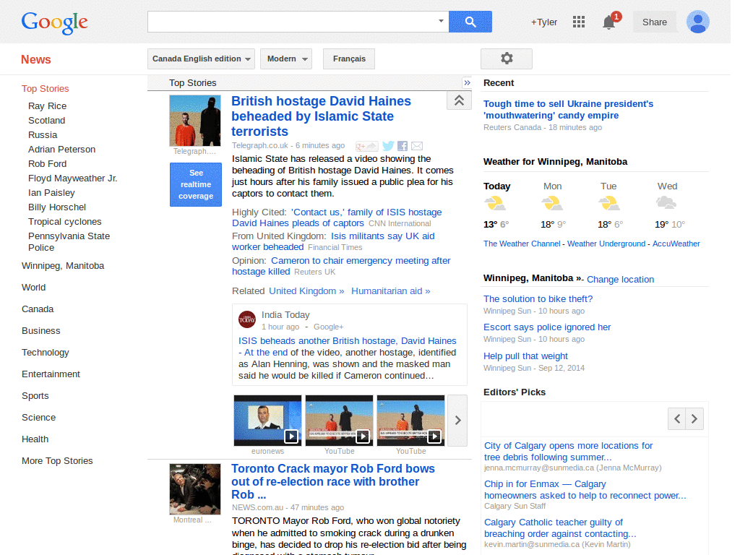Click the Rob Ford story thumbnail image
Screen dimensions: 740x555
(195, 489)
